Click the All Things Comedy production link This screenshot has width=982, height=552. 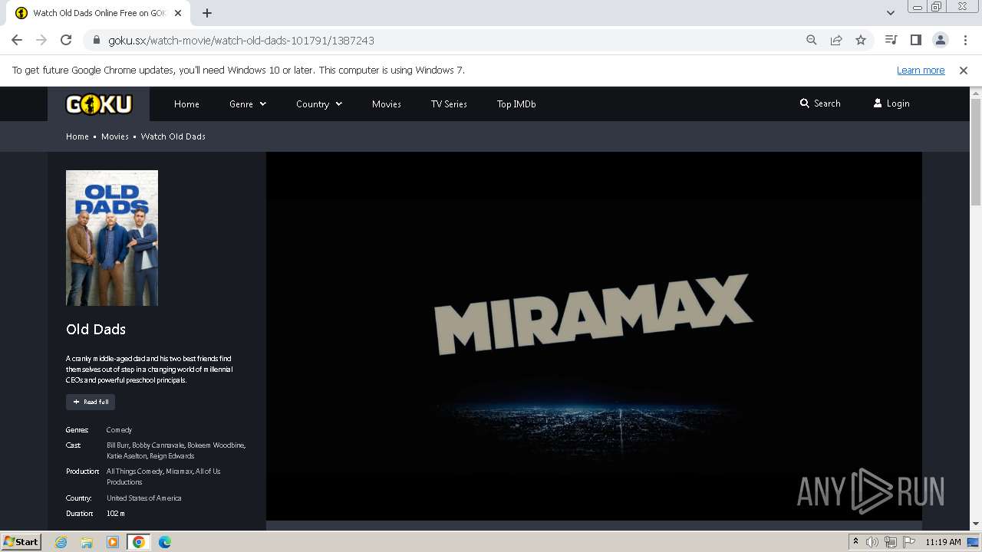(x=134, y=472)
